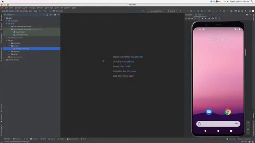255x143 pixels.
Task: Expand the manifests folder
Action: click(x=7, y=21)
